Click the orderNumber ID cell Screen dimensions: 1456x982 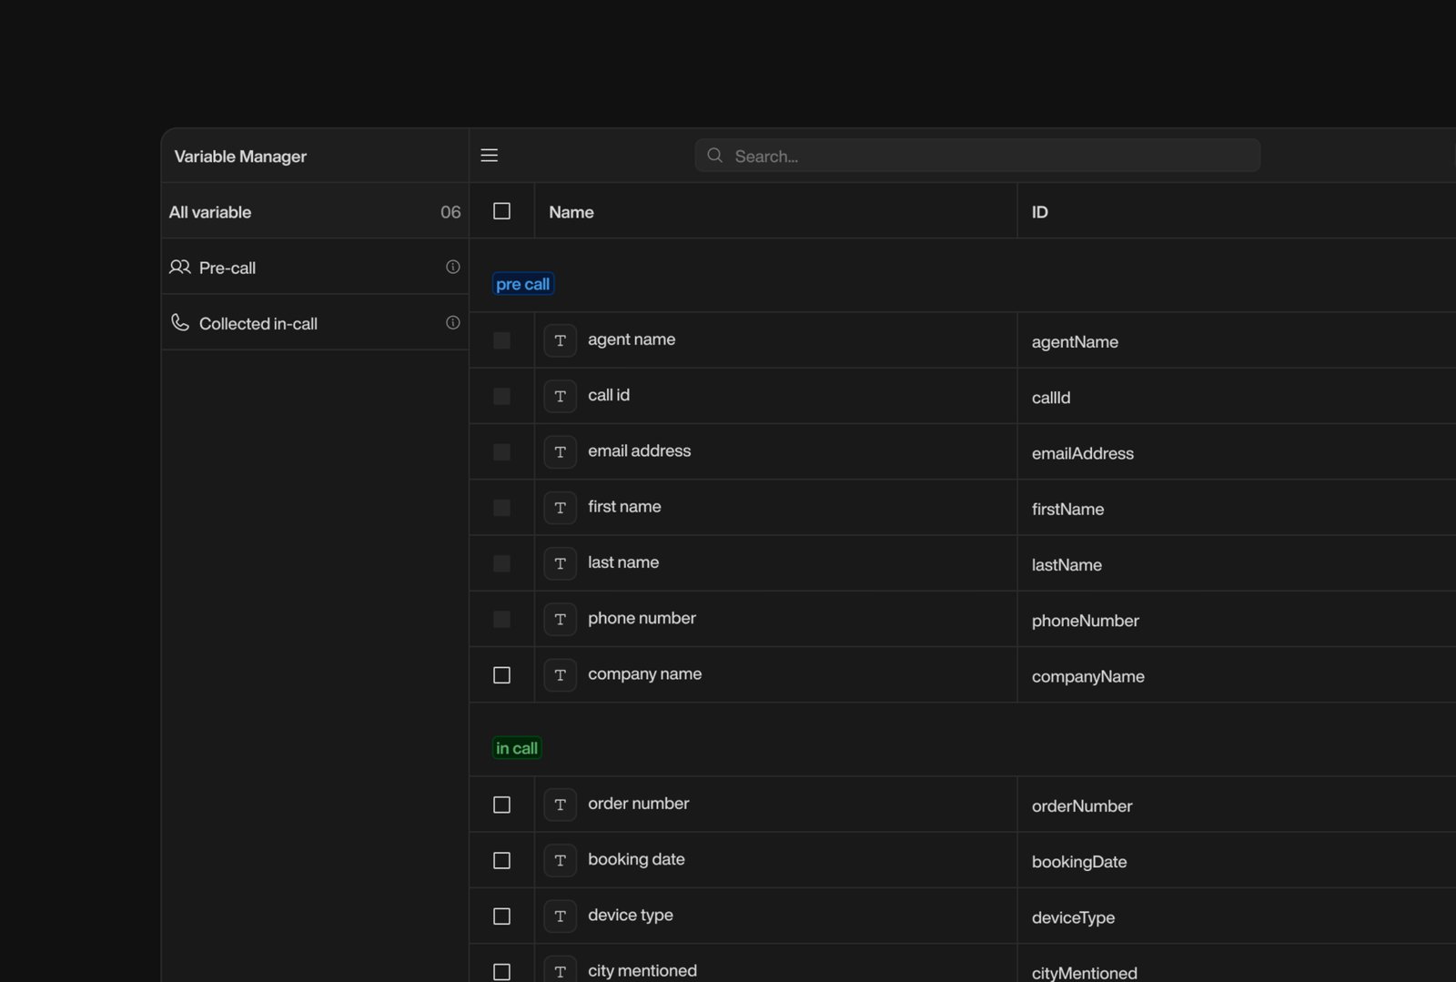[1082, 806]
